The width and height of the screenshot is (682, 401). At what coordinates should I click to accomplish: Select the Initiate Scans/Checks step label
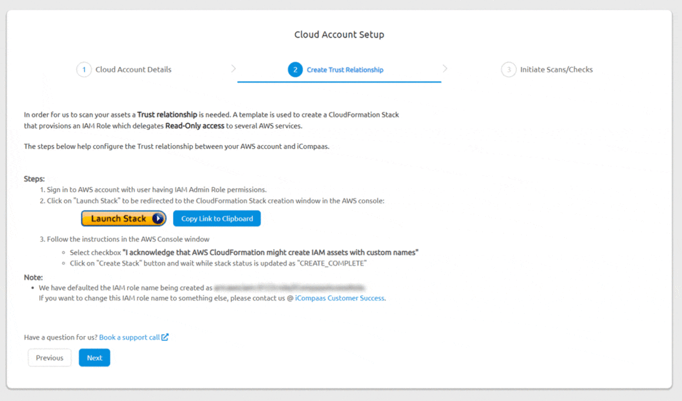(x=556, y=69)
